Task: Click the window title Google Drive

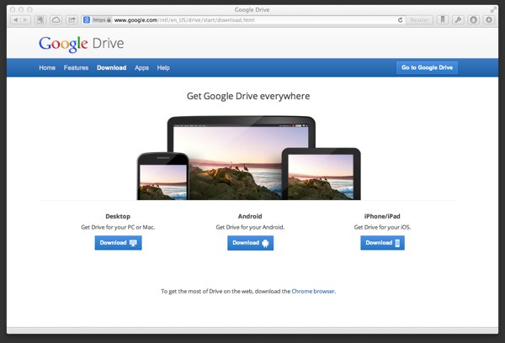Action: pyautogui.click(x=252, y=9)
